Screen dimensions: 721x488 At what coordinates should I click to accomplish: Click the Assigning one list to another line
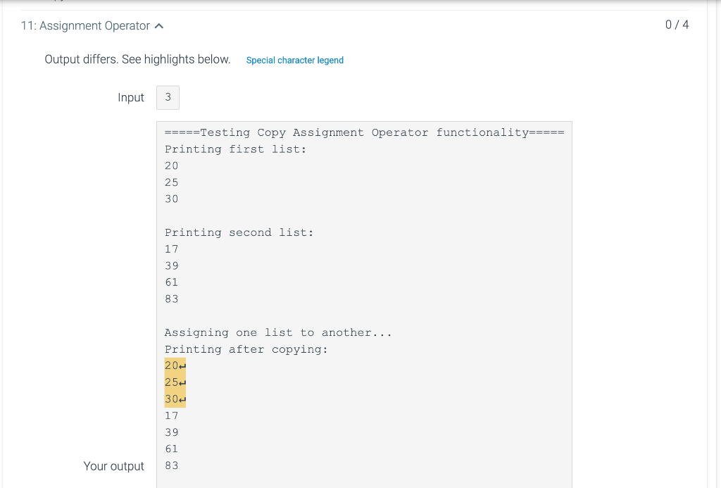(x=278, y=332)
